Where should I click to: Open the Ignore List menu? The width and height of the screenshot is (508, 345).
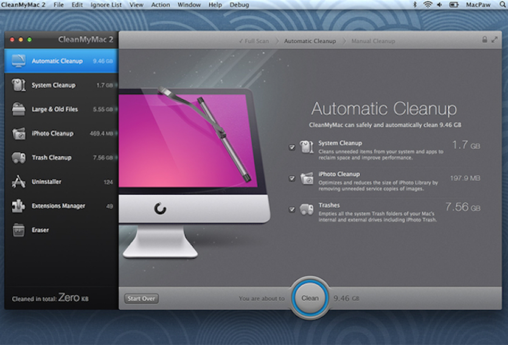106,4
